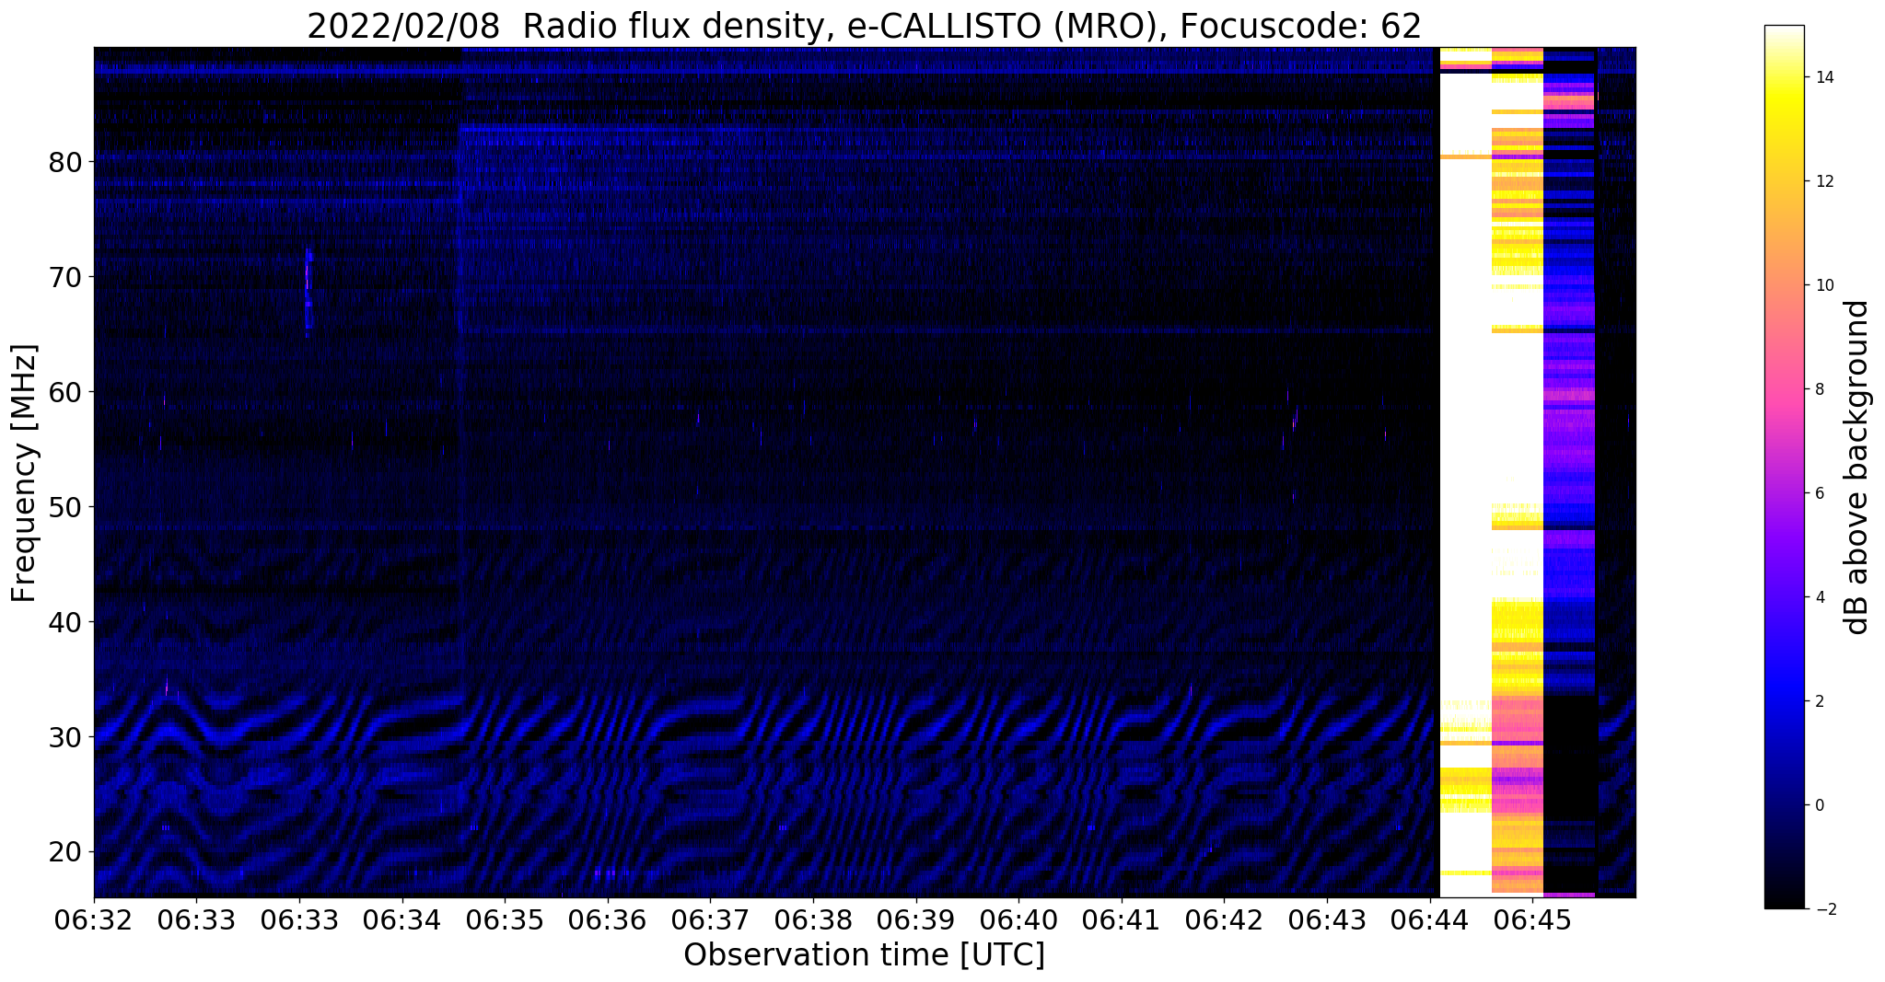This screenshot has width=1885, height=982.
Task: Click the 60 MHz frequency tick label
Action: (65, 393)
